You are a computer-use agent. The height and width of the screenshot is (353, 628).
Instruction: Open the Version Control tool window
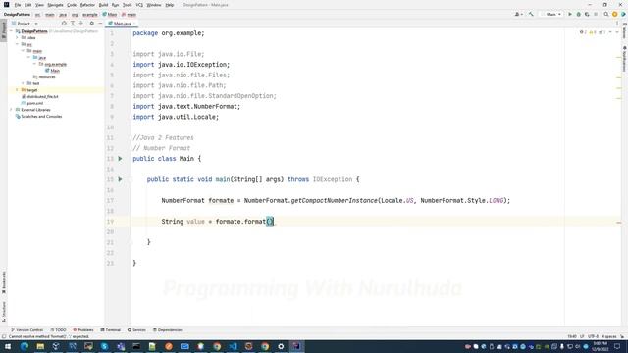(x=26, y=330)
